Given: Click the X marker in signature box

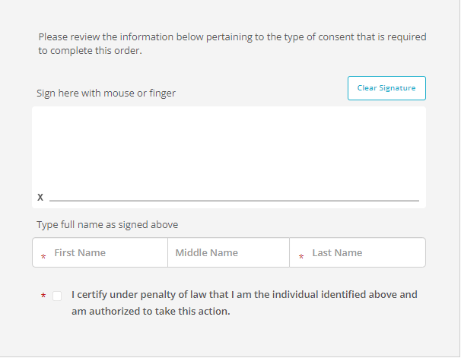Looking at the screenshot, I should (x=40, y=198).
